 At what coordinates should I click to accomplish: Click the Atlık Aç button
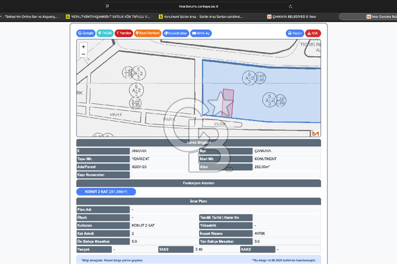[201, 33]
